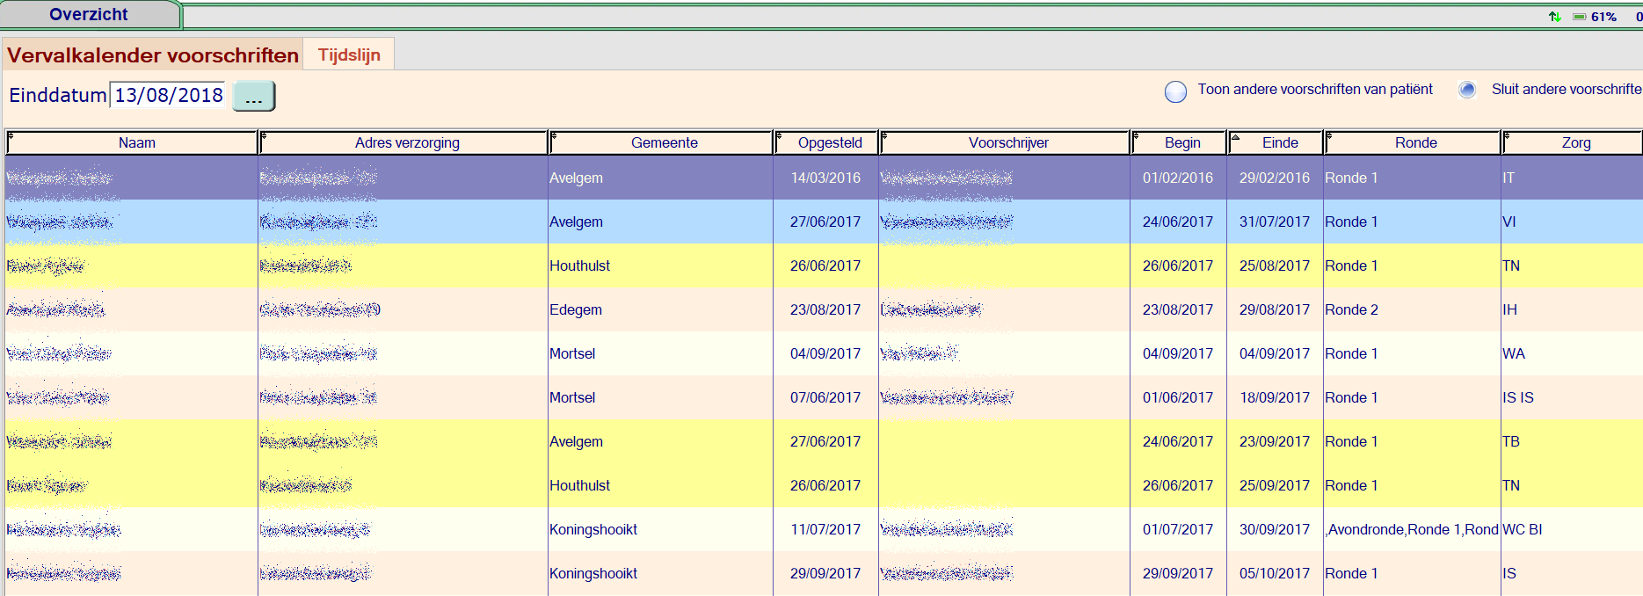Image resolution: width=1643 pixels, height=596 pixels.
Task: Select the Vervalkalender voorschriften tab
Action: 153,55
